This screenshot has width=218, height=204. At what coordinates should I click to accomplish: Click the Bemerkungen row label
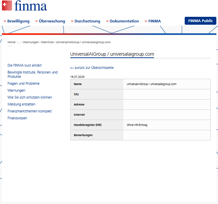83,135
